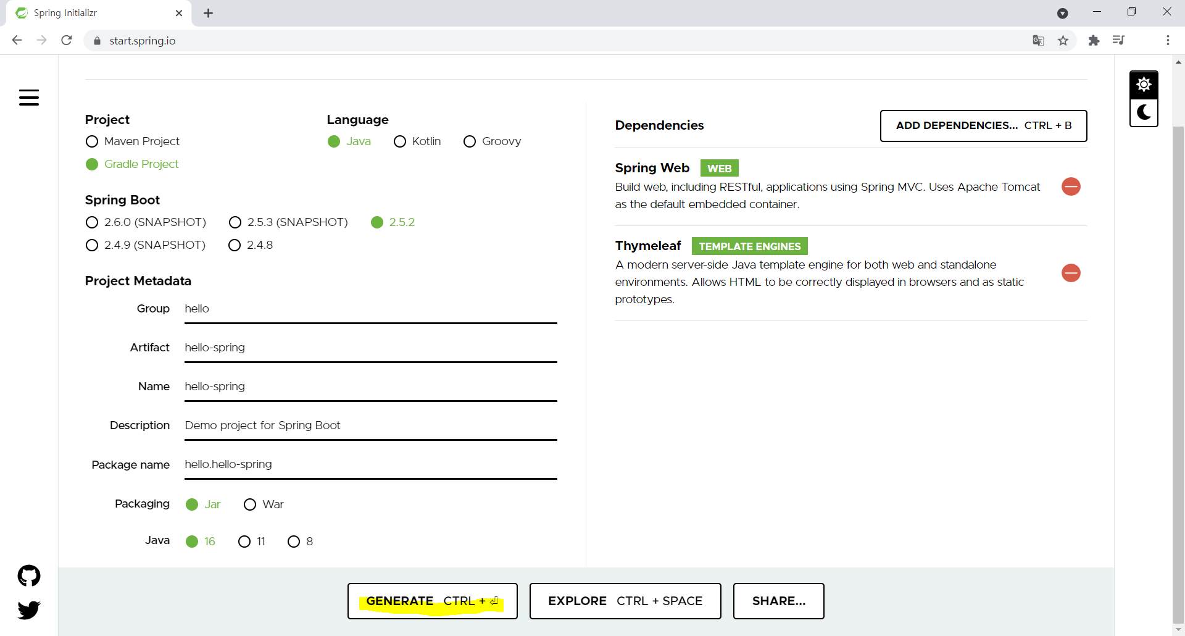1185x636 pixels.
Task: Select Java version 8
Action: pyautogui.click(x=301, y=542)
